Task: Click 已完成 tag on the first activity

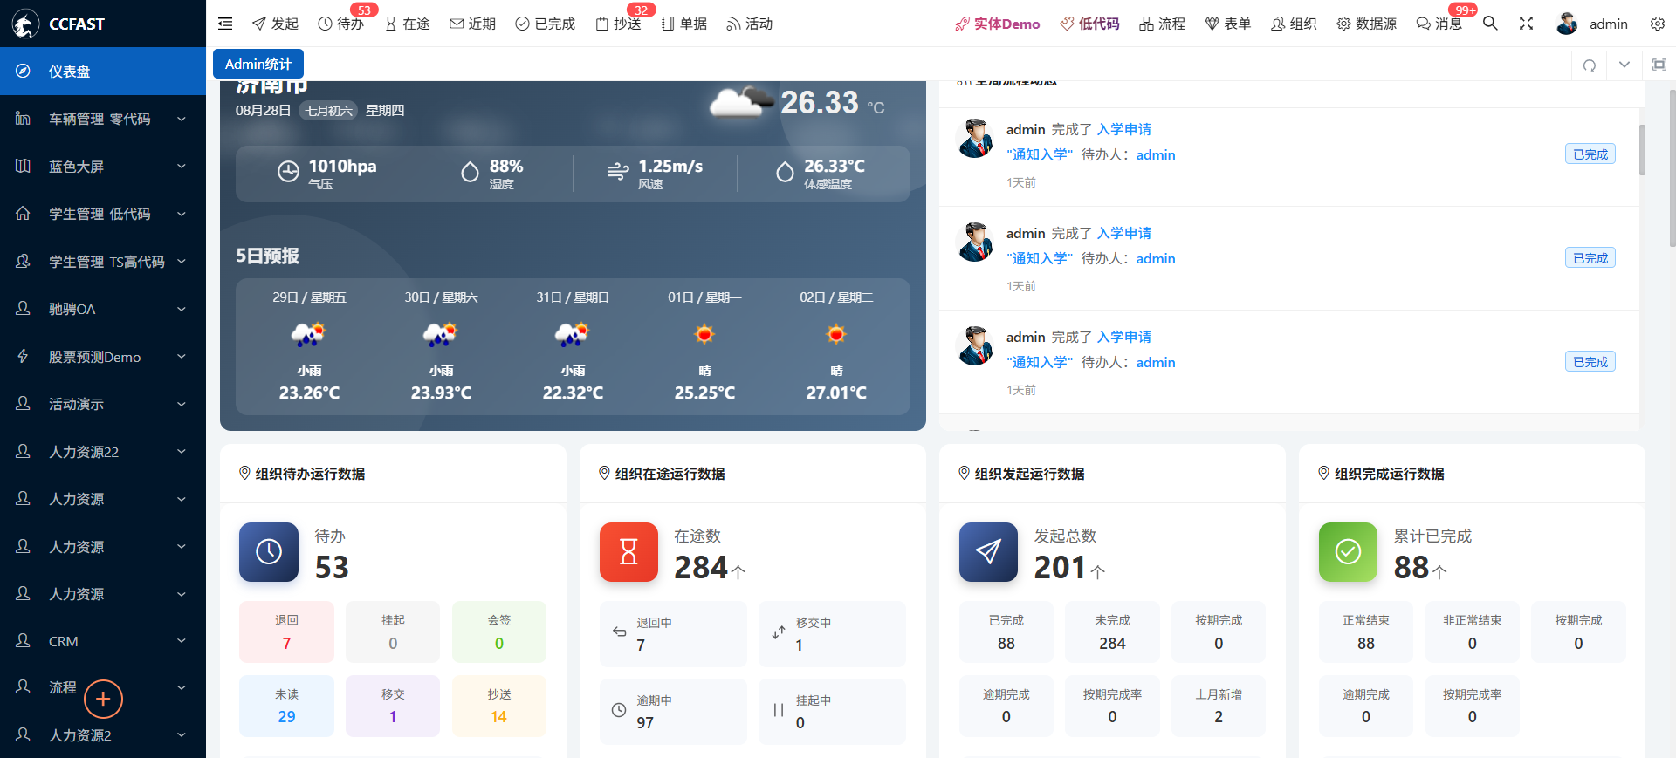Action: click(1590, 154)
